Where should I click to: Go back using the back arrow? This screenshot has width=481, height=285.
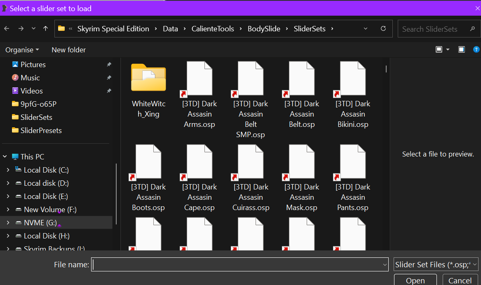click(7, 28)
